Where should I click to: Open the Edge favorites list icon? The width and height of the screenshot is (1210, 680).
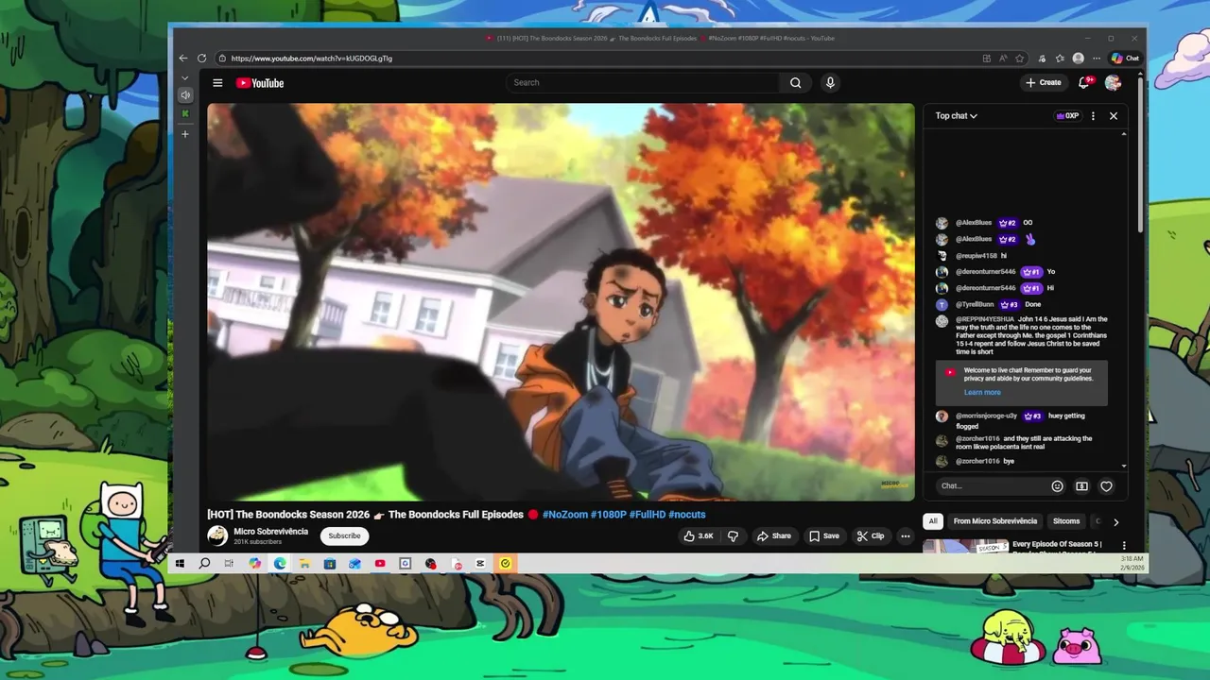[x=1060, y=58]
